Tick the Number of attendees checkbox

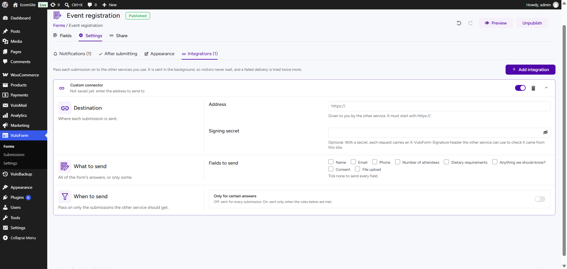(x=397, y=162)
